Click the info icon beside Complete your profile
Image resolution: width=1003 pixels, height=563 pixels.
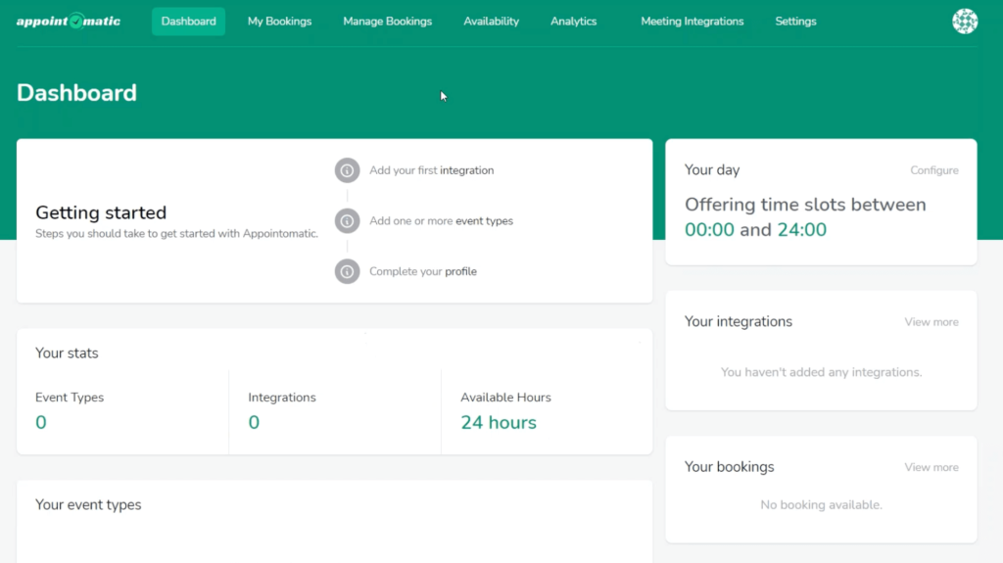[x=347, y=271]
